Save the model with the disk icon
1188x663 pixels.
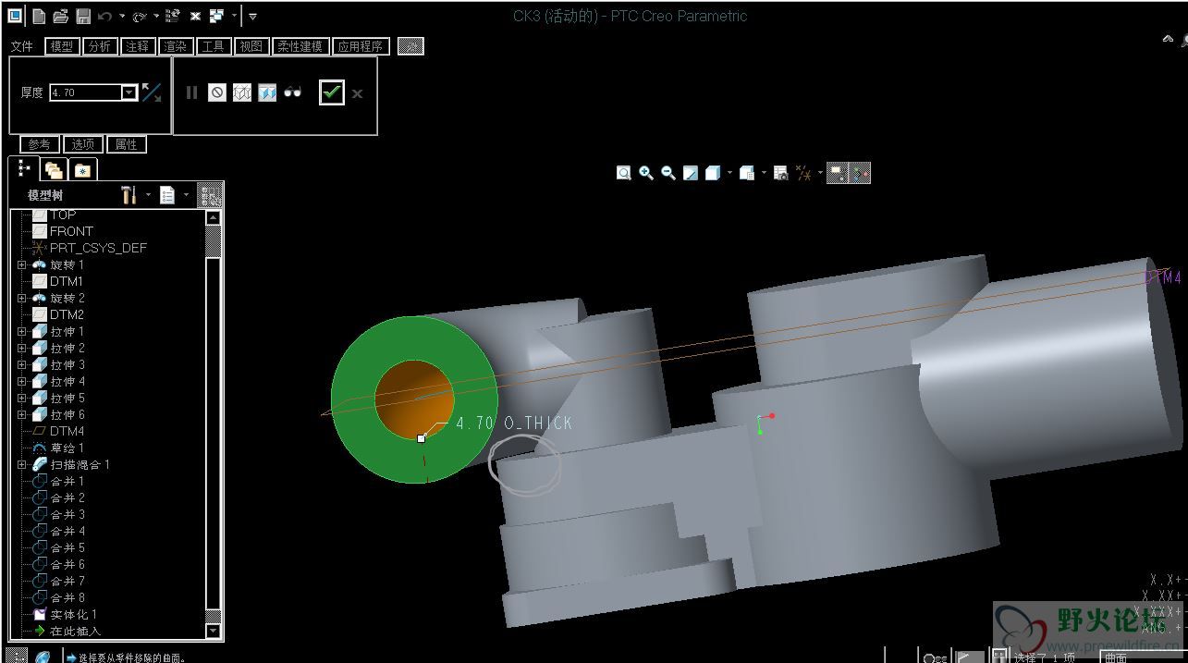pos(83,16)
